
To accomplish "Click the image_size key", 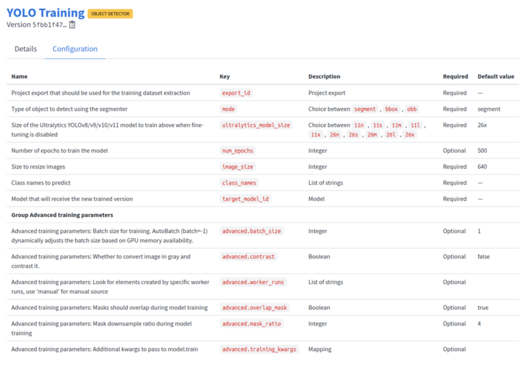I will pyautogui.click(x=237, y=166).
